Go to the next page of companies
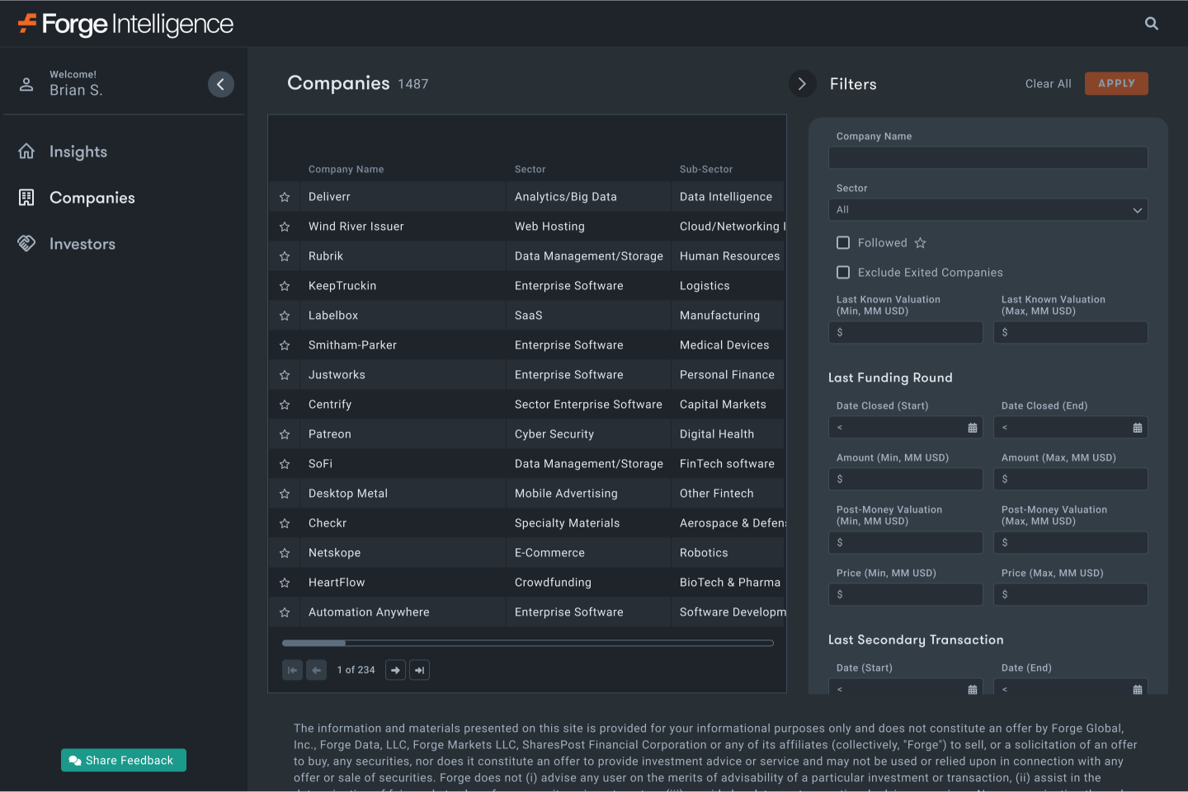Image resolution: width=1188 pixels, height=792 pixels. [x=395, y=670]
